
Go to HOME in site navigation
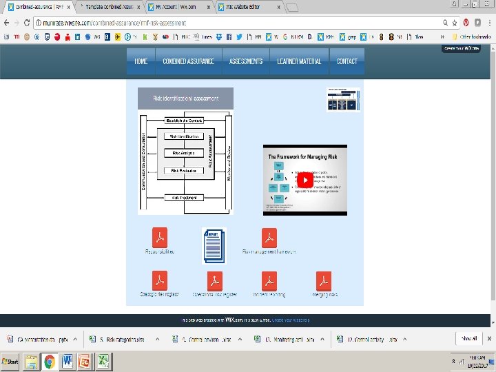(x=141, y=61)
